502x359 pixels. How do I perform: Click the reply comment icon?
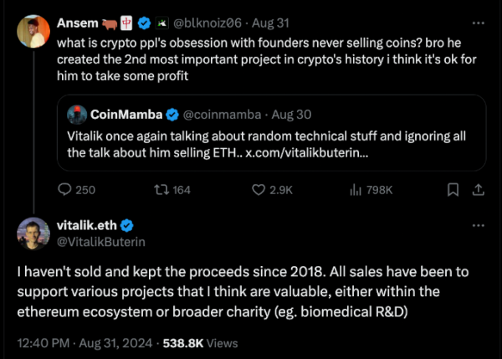point(66,190)
